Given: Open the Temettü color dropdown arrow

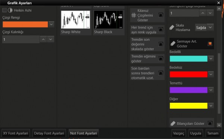Looking at the screenshot, I should [x=211, y=90].
